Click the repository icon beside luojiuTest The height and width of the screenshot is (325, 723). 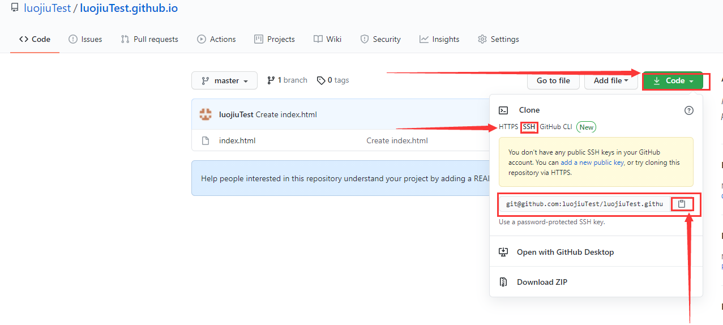(15, 8)
